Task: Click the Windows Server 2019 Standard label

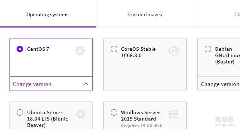Action: point(140,116)
